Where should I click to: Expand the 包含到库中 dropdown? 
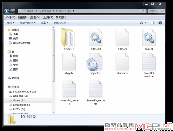pos(27,23)
